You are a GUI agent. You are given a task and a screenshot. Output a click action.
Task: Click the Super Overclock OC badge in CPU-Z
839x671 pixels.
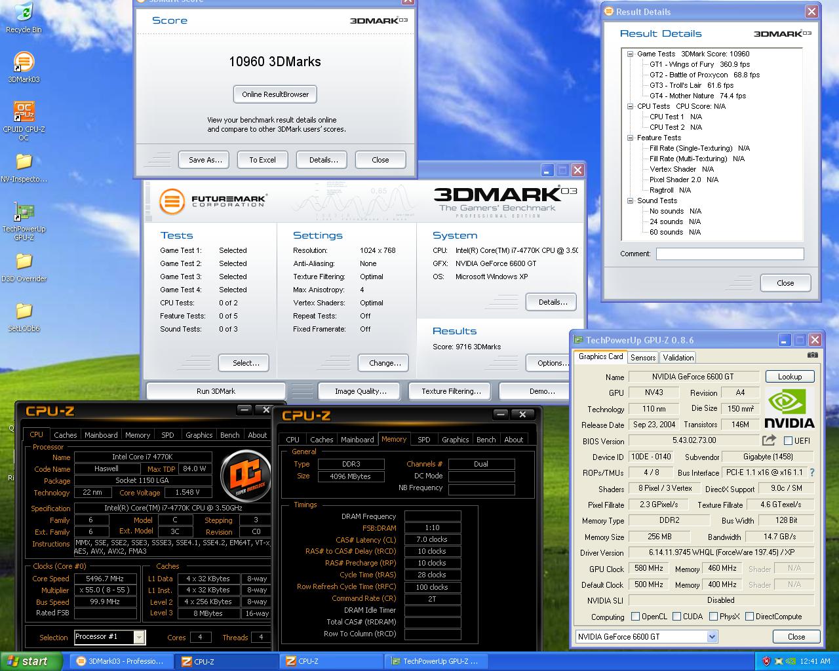coord(246,475)
